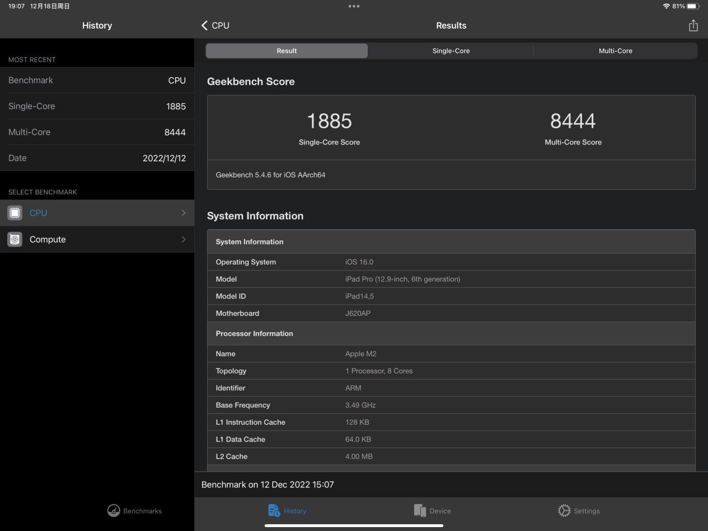Switch to the Result segment
The width and height of the screenshot is (708, 531).
[x=287, y=51]
